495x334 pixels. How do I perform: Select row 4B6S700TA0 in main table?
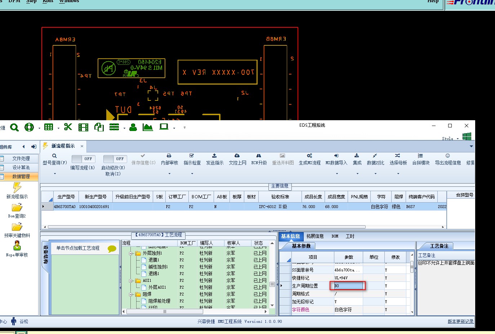click(x=244, y=207)
